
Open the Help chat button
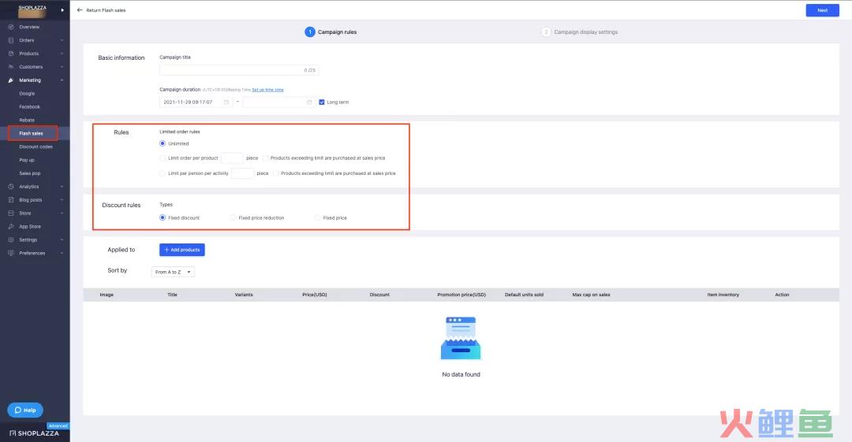tap(25, 410)
